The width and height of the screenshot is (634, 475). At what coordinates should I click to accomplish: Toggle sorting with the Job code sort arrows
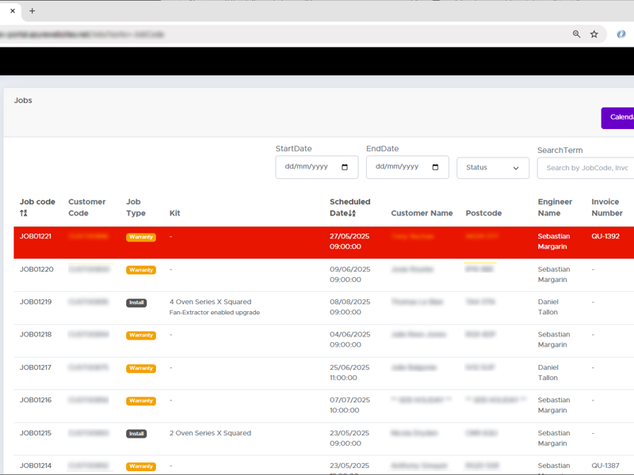(22, 213)
